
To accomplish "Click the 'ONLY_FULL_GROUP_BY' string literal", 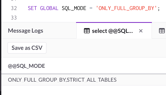I will pos(126,8).
